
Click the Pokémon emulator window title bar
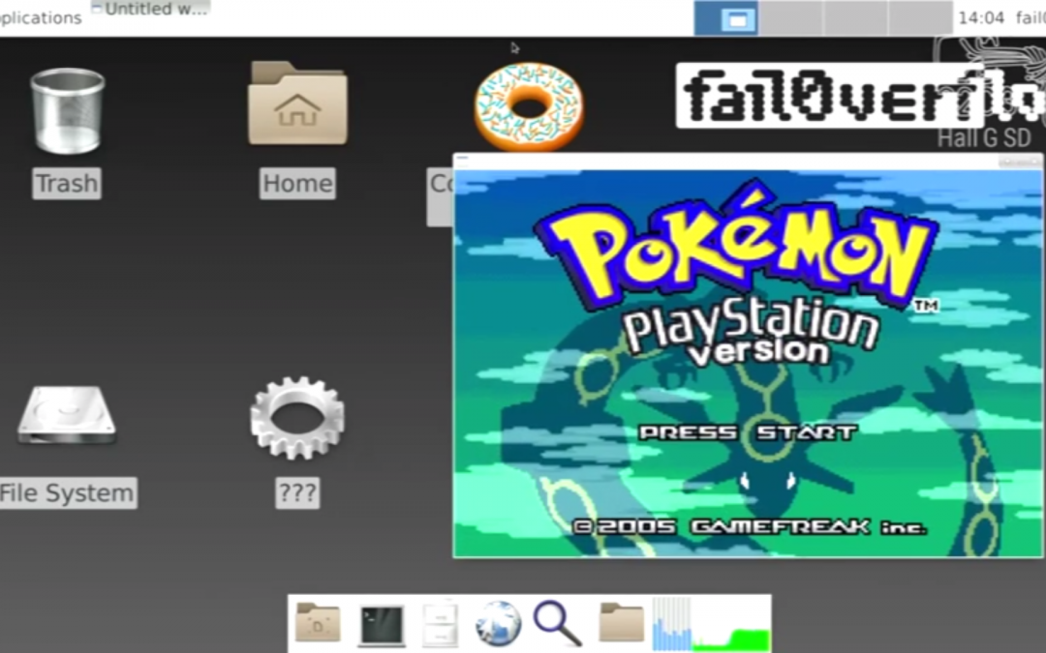tap(749, 162)
